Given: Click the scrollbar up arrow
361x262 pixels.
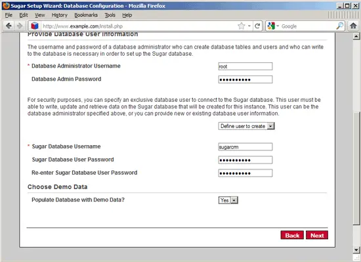Looking at the screenshot, I should 356,36.
